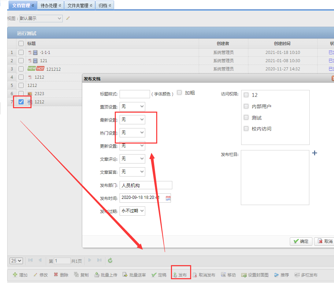The width and height of the screenshot is (334, 283).
Task: Click the 删除 delete icon
Action: click(x=56, y=275)
